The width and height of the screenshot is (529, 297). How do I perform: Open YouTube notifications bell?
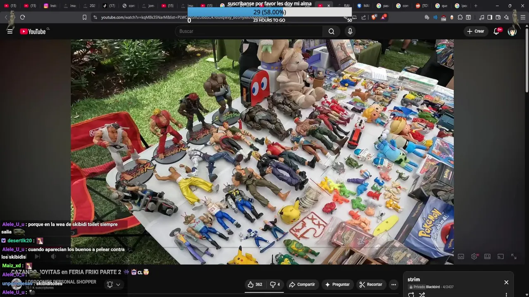[x=497, y=31]
